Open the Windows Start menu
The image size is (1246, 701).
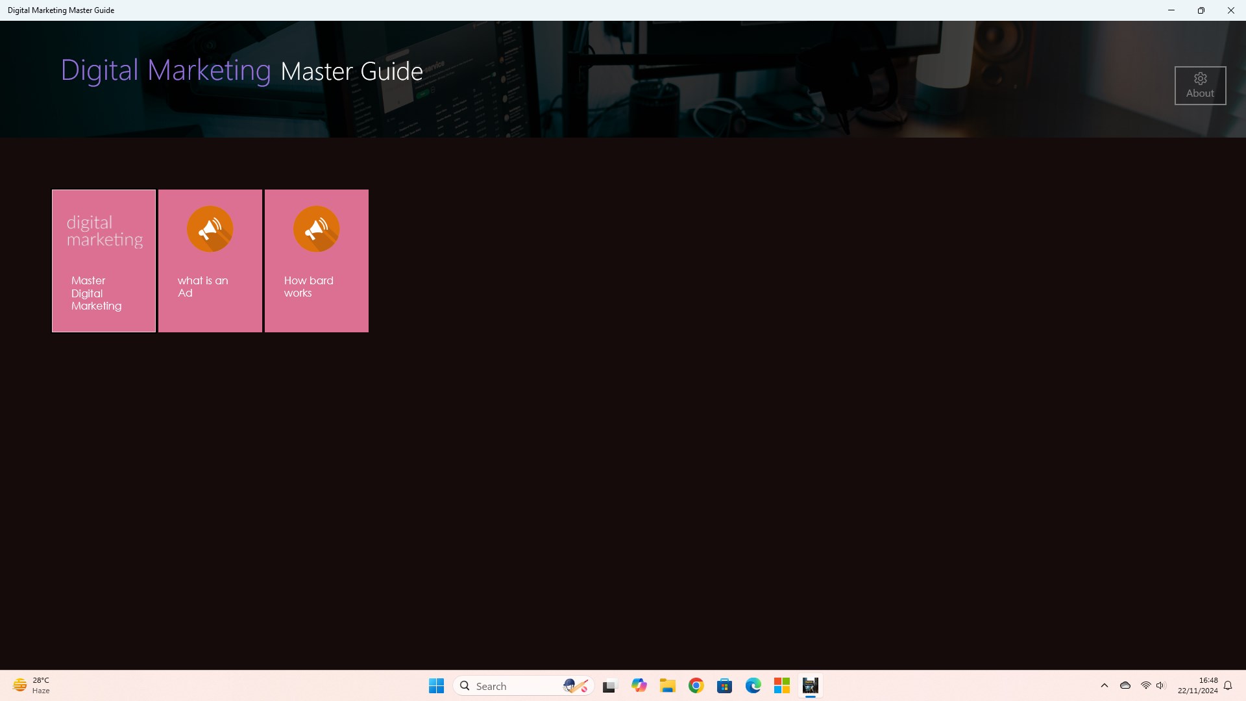(436, 686)
